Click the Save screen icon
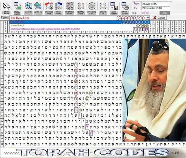 click(x=114, y=6)
